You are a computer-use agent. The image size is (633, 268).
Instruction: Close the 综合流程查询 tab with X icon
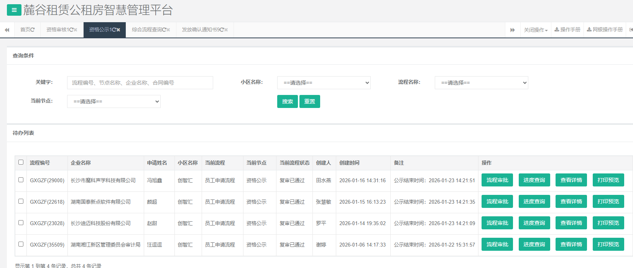(x=168, y=30)
